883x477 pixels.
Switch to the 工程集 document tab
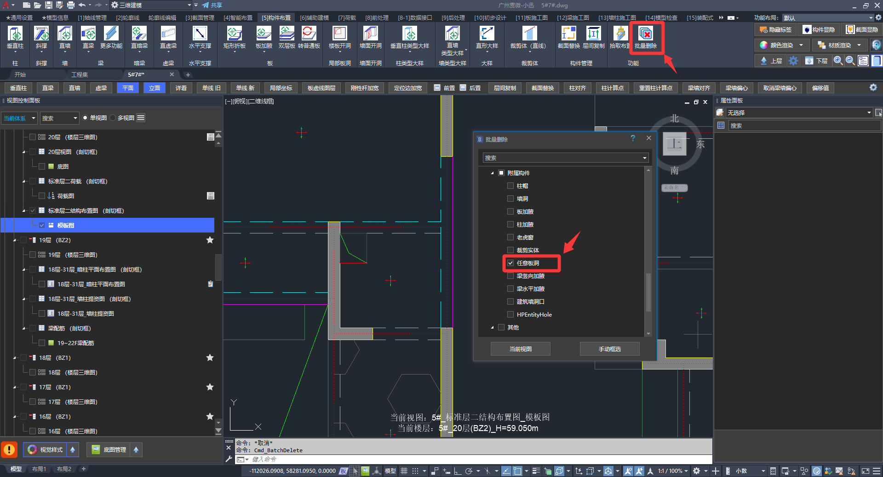tap(80, 74)
